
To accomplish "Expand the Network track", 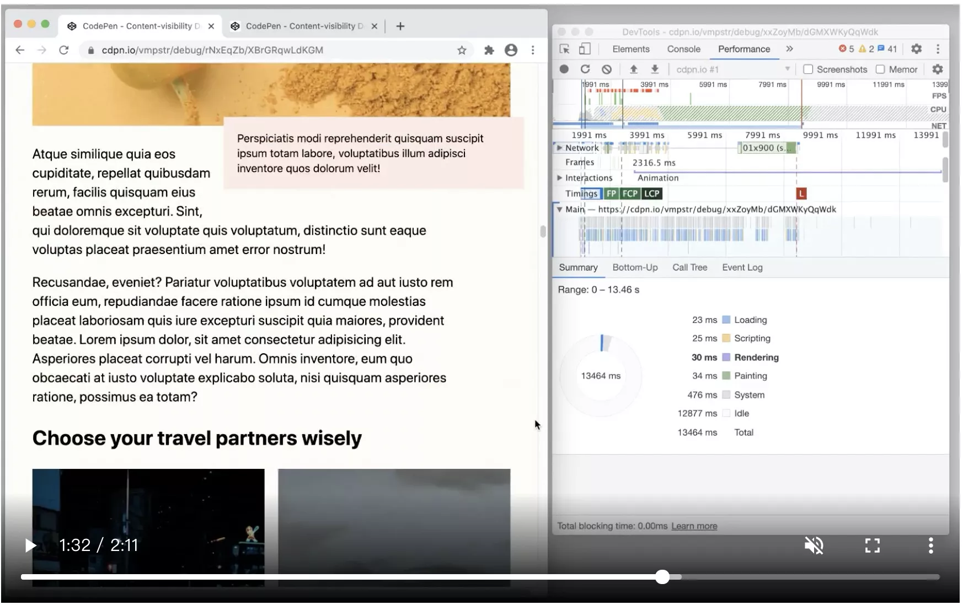I will click(559, 148).
